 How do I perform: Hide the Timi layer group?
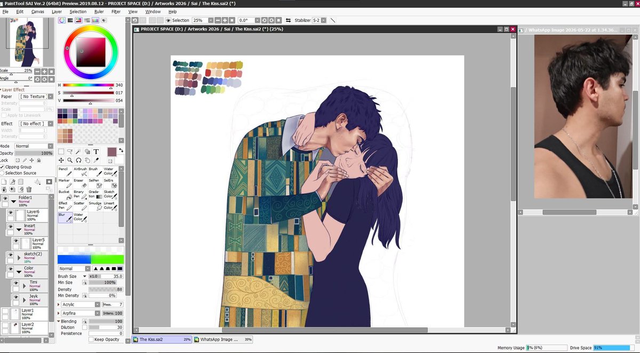pos(16,283)
